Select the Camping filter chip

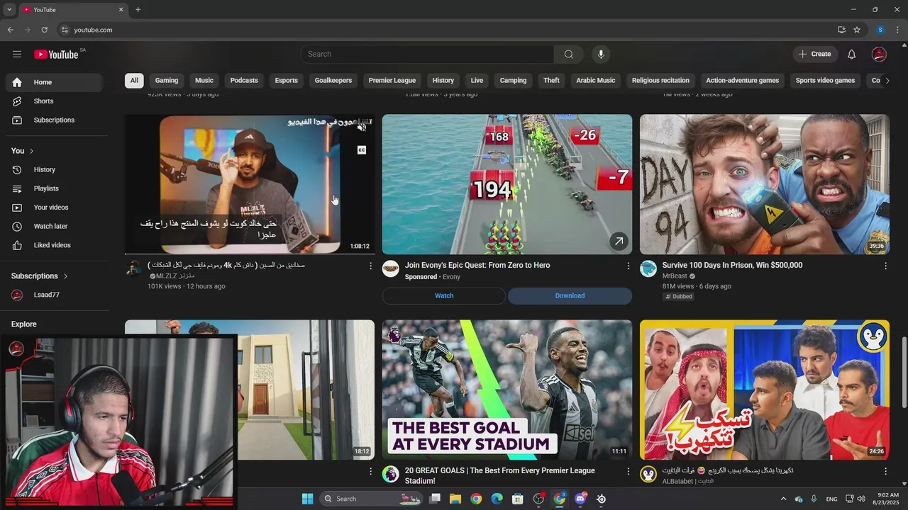[513, 81]
